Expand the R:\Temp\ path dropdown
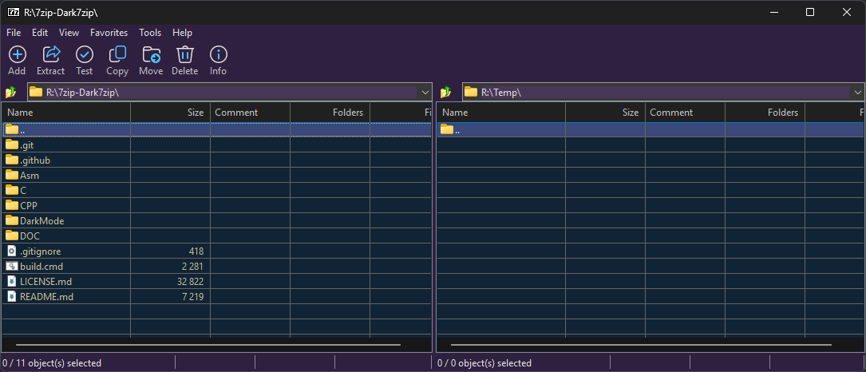The width and height of the screenshot is (866, 372). [857, 92]
